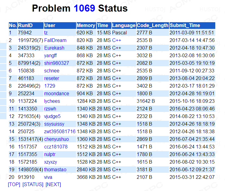Open nulptr user link

pyautogui.click(x=50, y=154)
